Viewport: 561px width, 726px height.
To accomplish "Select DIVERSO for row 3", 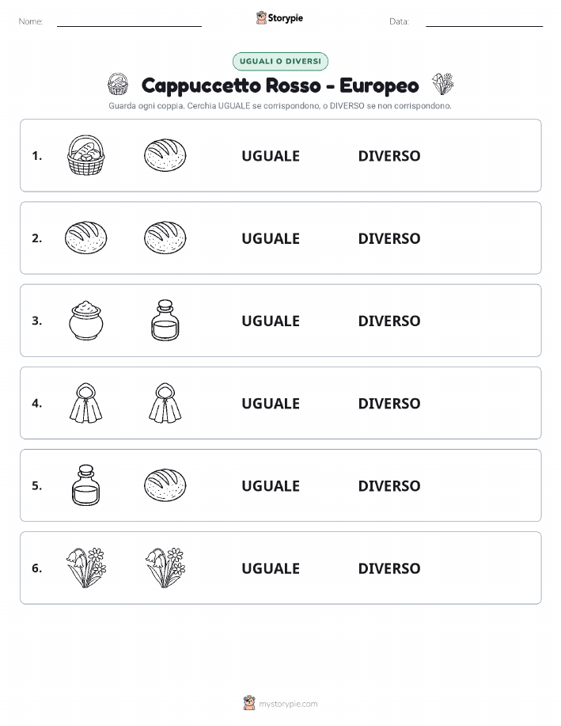I will (389, 321).
